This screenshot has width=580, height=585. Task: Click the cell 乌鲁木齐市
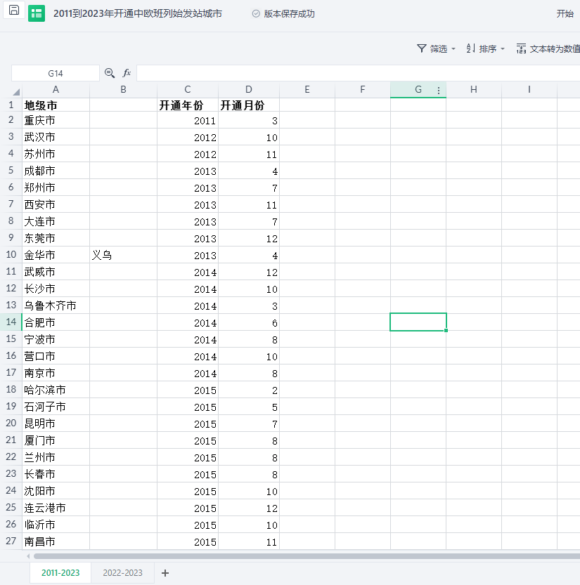point(56,305)
